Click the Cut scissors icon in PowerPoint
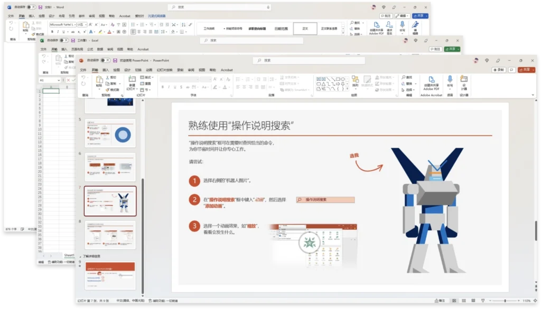 pos(108,78)
